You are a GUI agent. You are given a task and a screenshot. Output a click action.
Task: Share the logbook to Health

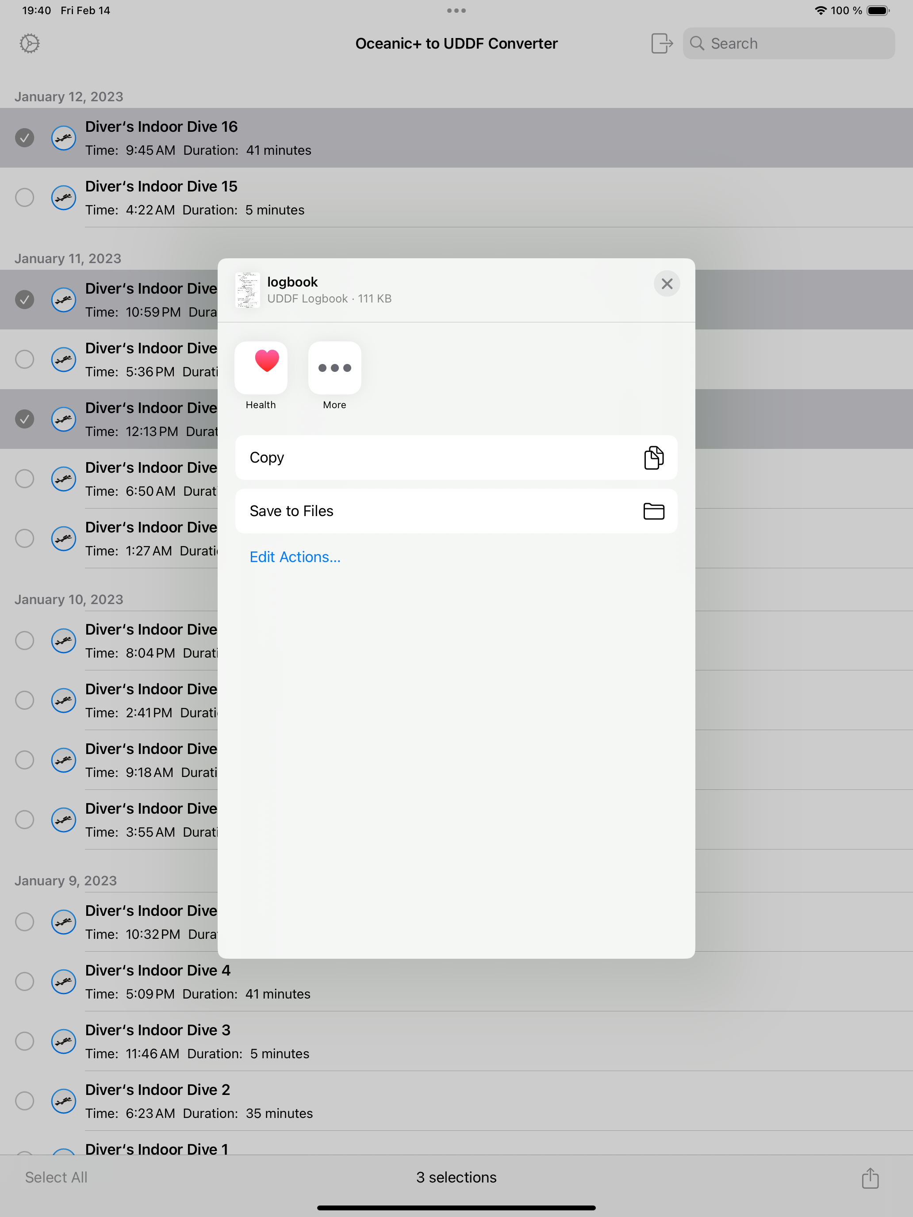261,376
